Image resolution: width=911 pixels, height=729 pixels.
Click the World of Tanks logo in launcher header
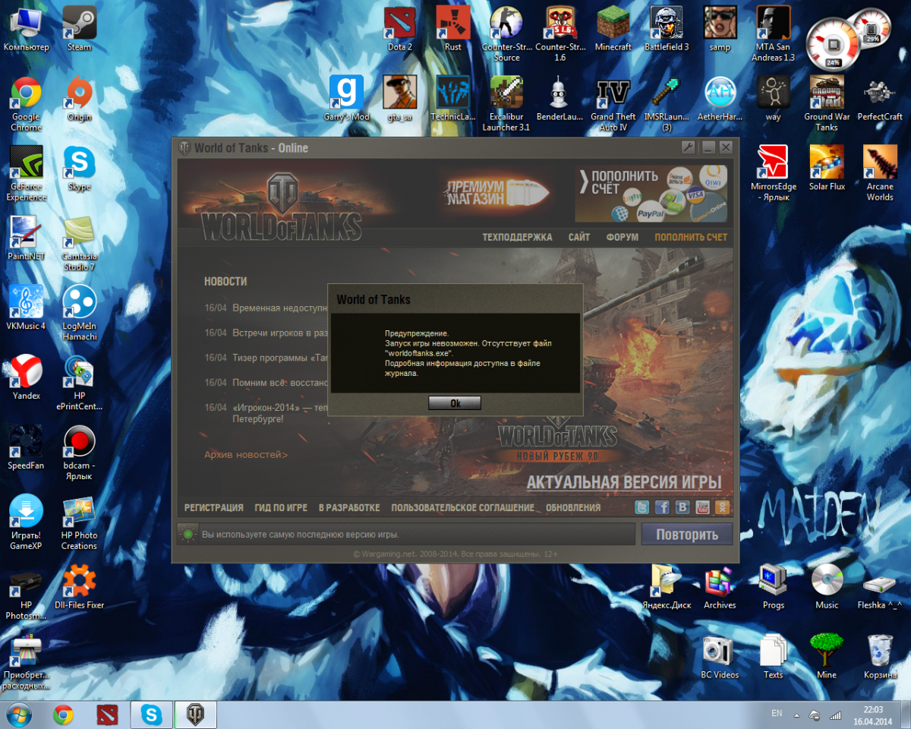pyautogui.click(x=281, y=207)
